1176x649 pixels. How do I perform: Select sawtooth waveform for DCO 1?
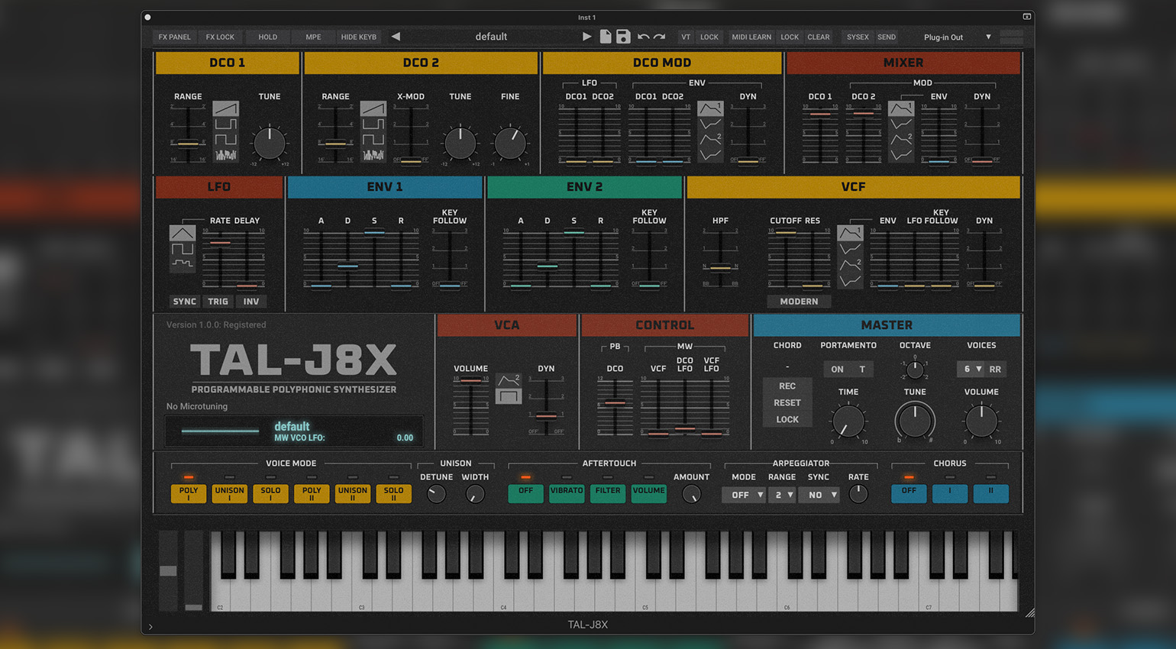point(225,109)
